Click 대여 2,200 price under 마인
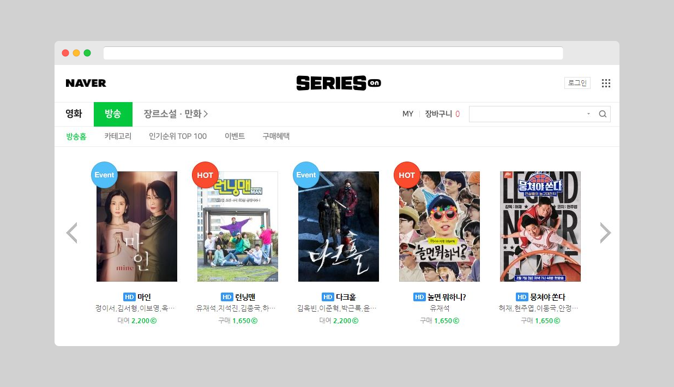Viewport: 674px width, 387px height. (x=137, y=320)
